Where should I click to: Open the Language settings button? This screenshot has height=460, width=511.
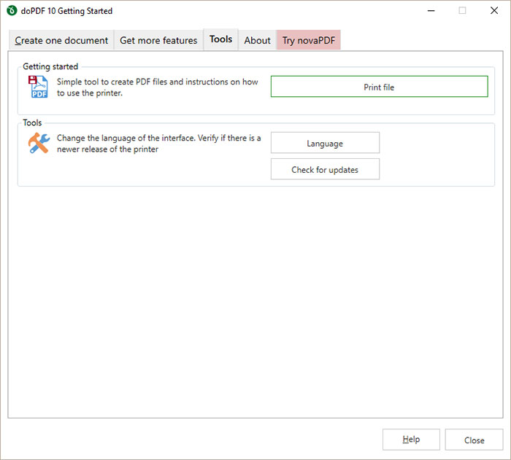325,143
